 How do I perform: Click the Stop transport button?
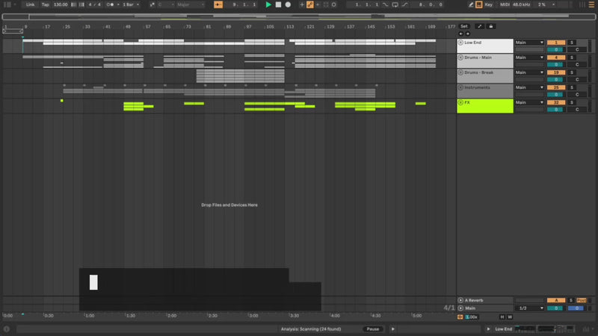tap(278, 4)
